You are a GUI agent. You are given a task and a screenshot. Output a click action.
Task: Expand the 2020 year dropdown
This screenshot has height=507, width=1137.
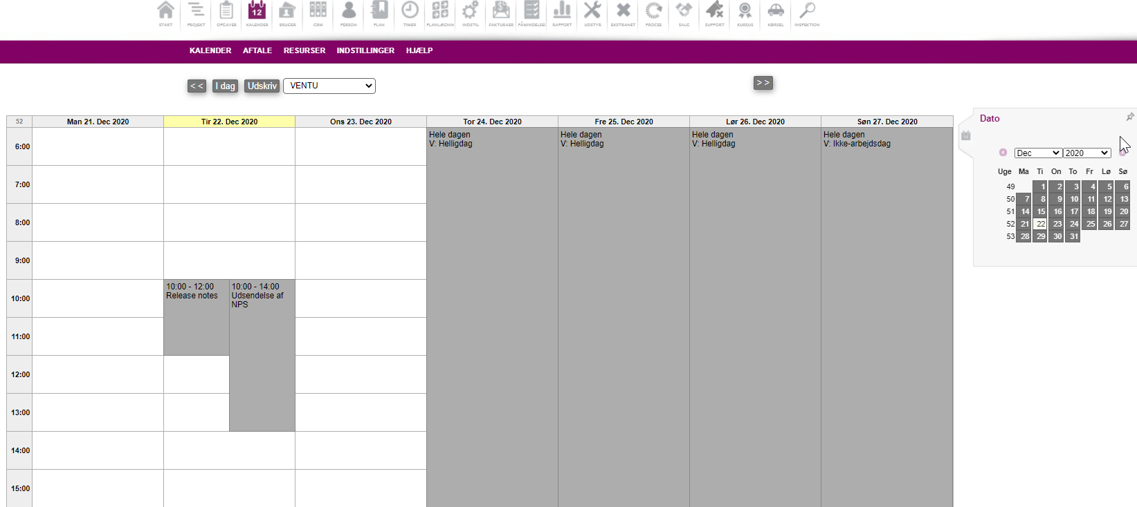point(1086,153)
